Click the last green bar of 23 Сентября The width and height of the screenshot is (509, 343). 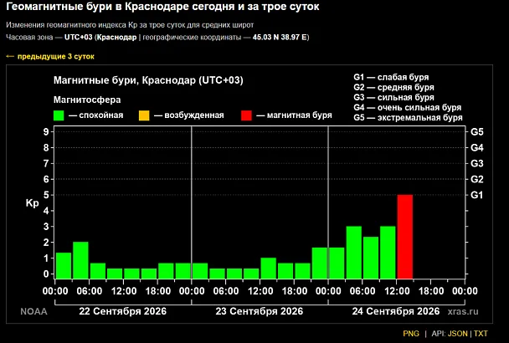click(x=320, y=263)
